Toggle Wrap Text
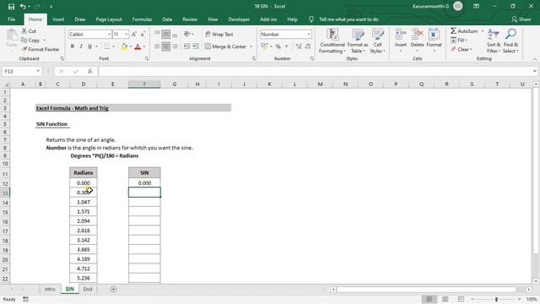The image size is (540, 304). point(219,34)
